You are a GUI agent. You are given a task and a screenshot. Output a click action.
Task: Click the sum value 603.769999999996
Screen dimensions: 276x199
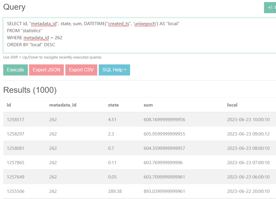[163, 163]
